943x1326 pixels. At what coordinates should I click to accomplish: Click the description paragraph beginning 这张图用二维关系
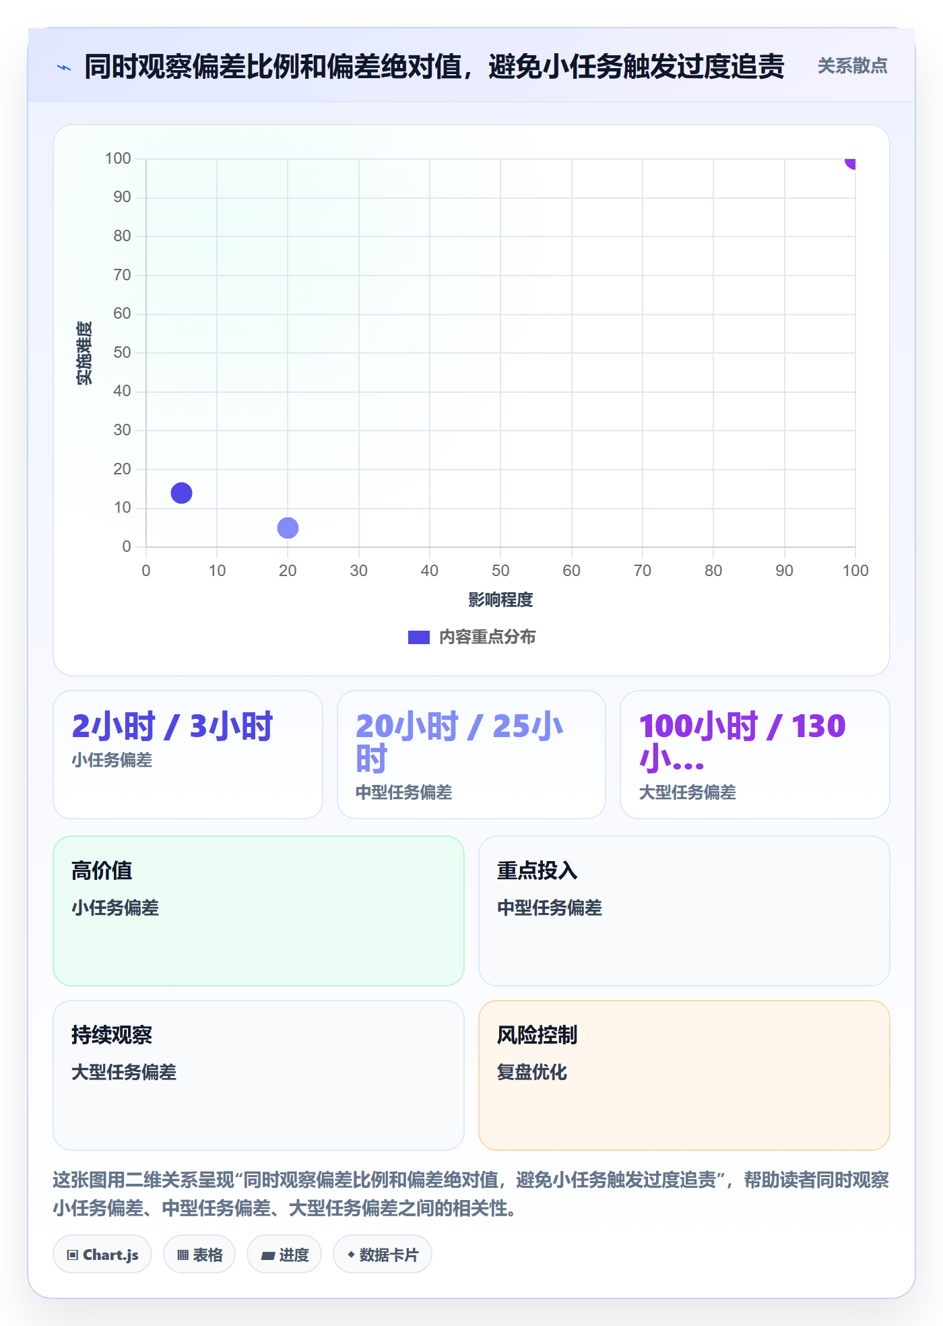coord(471,1194)
